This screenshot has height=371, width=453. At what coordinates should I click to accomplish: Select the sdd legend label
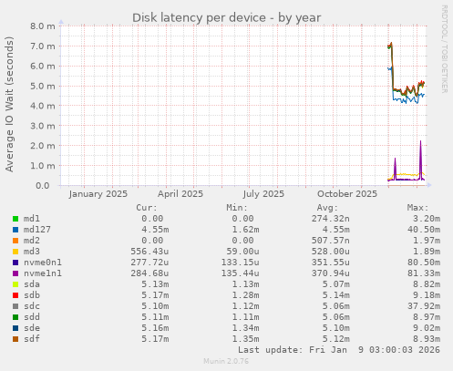pos(32,317)
